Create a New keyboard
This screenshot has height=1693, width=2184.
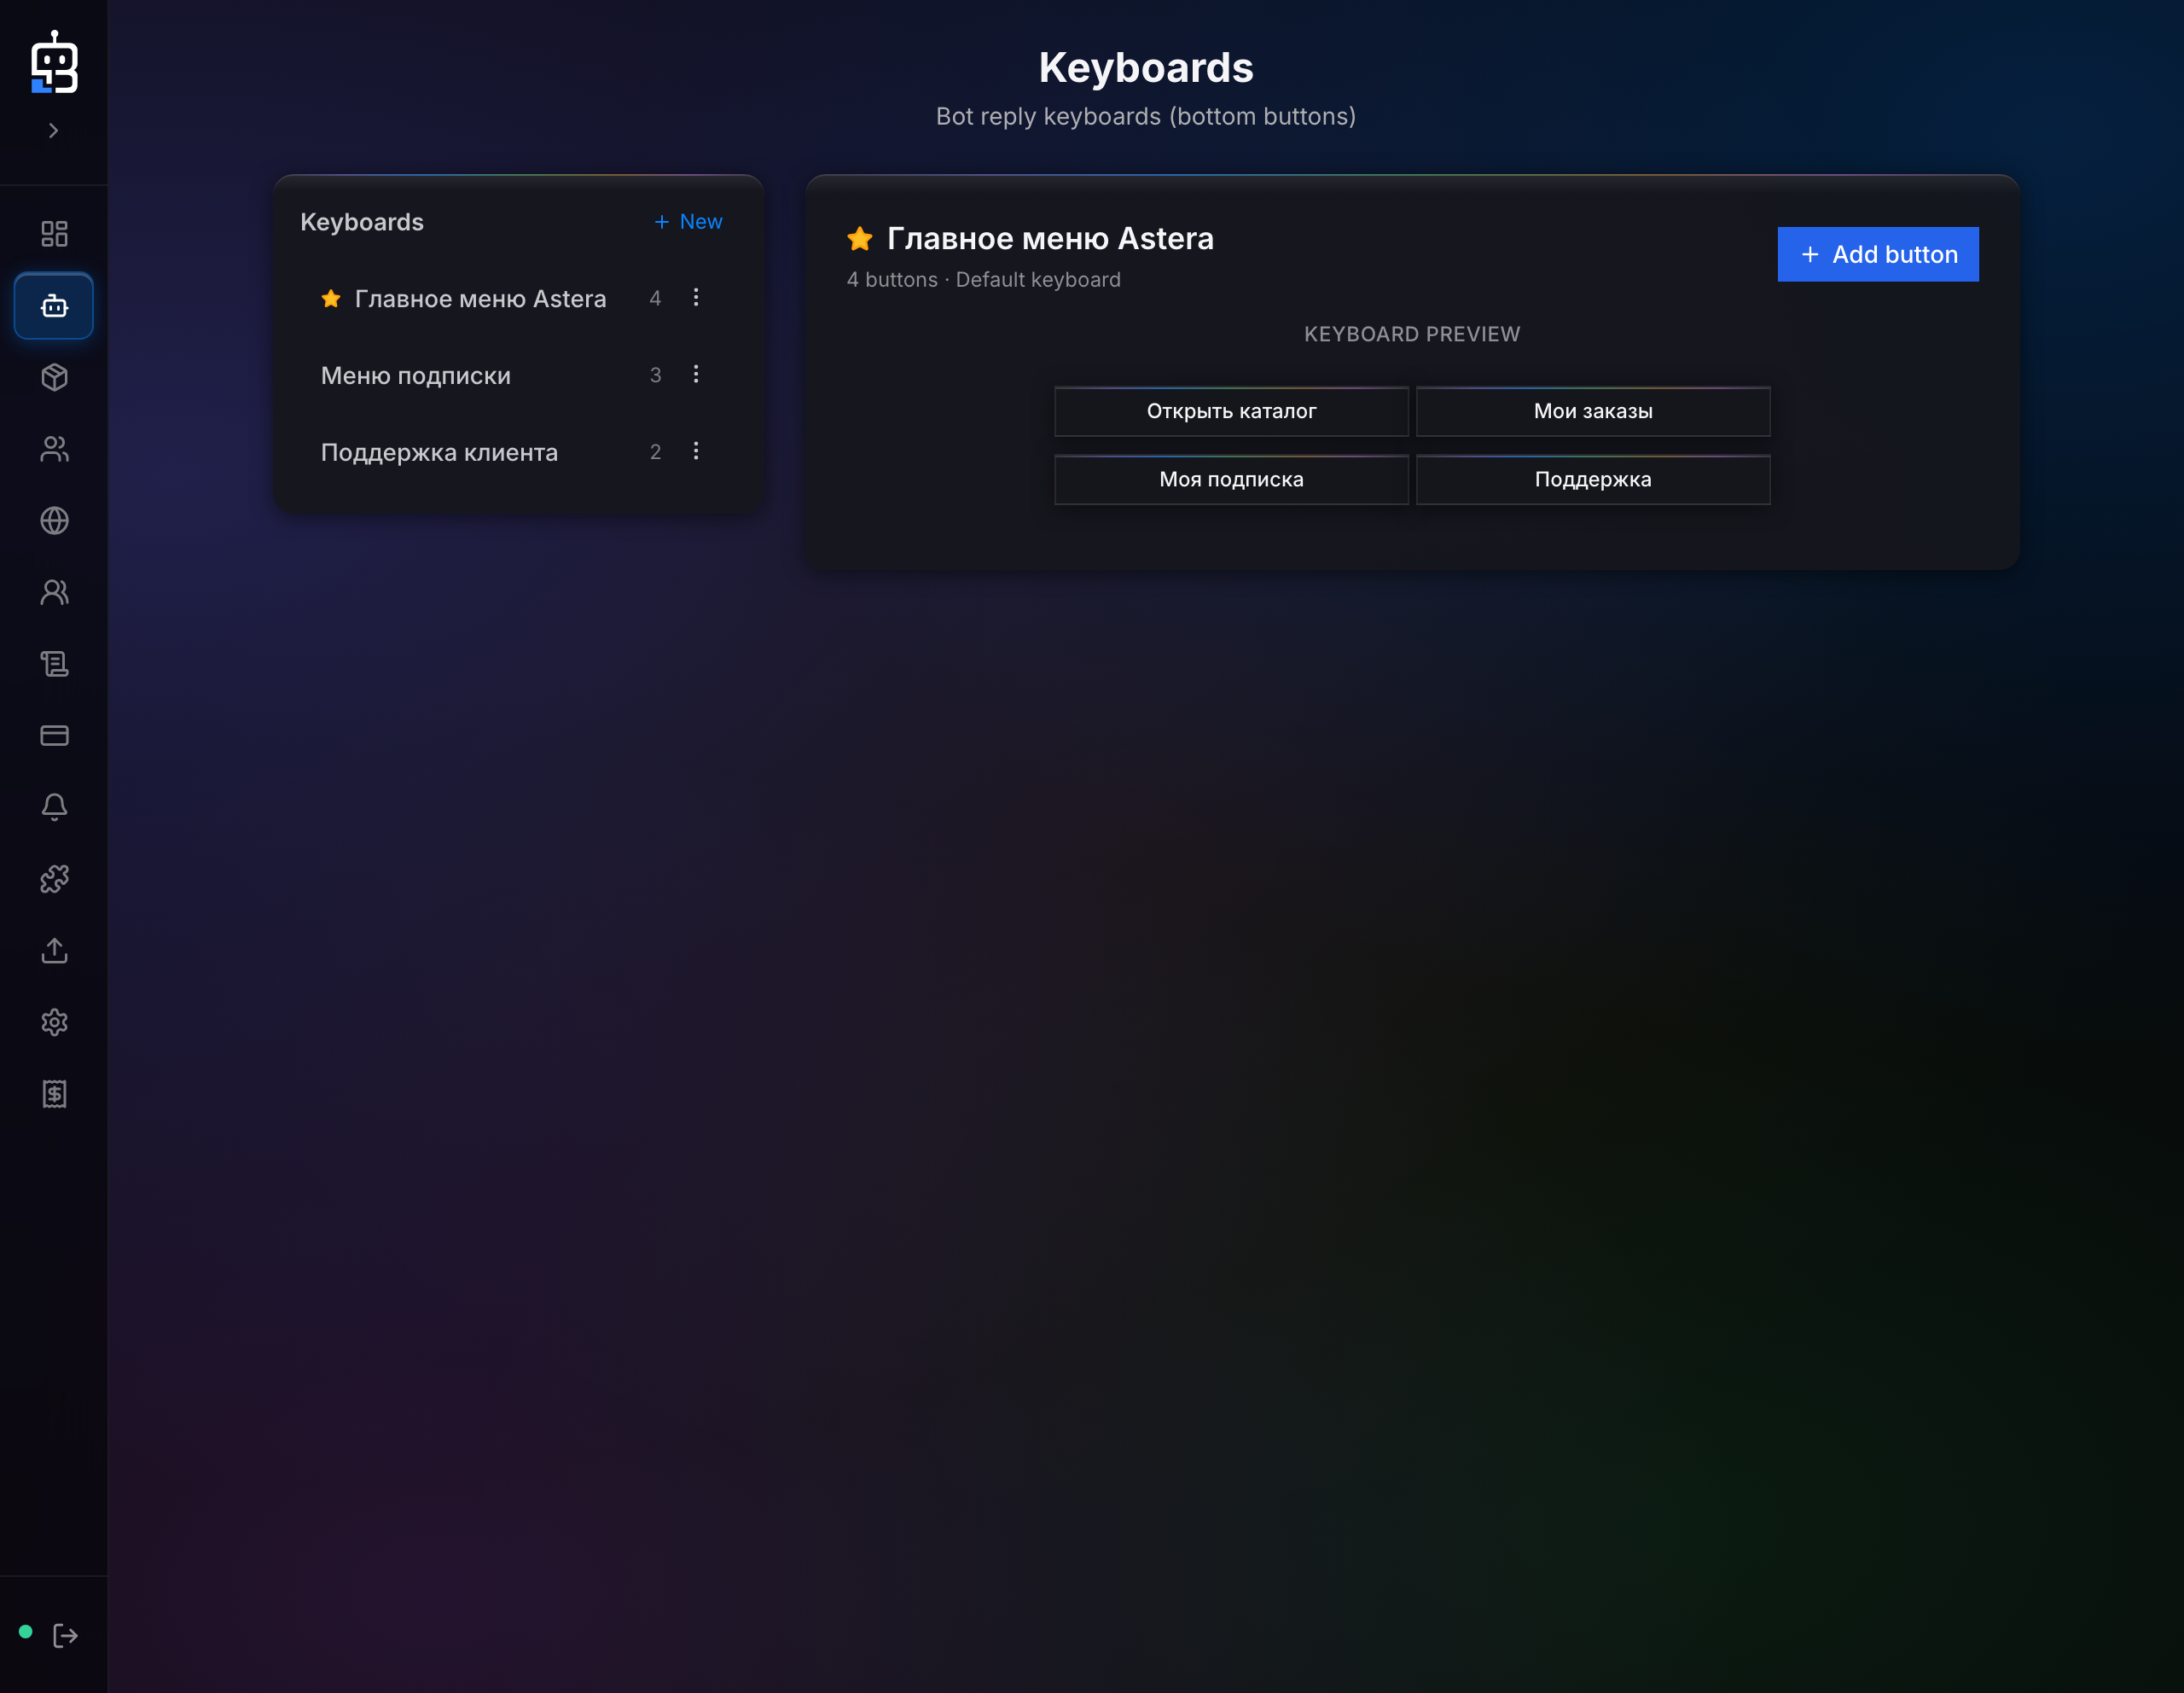click(688, 222)
